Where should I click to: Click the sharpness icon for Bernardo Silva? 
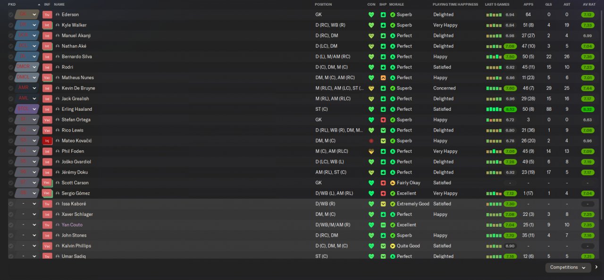383,57
